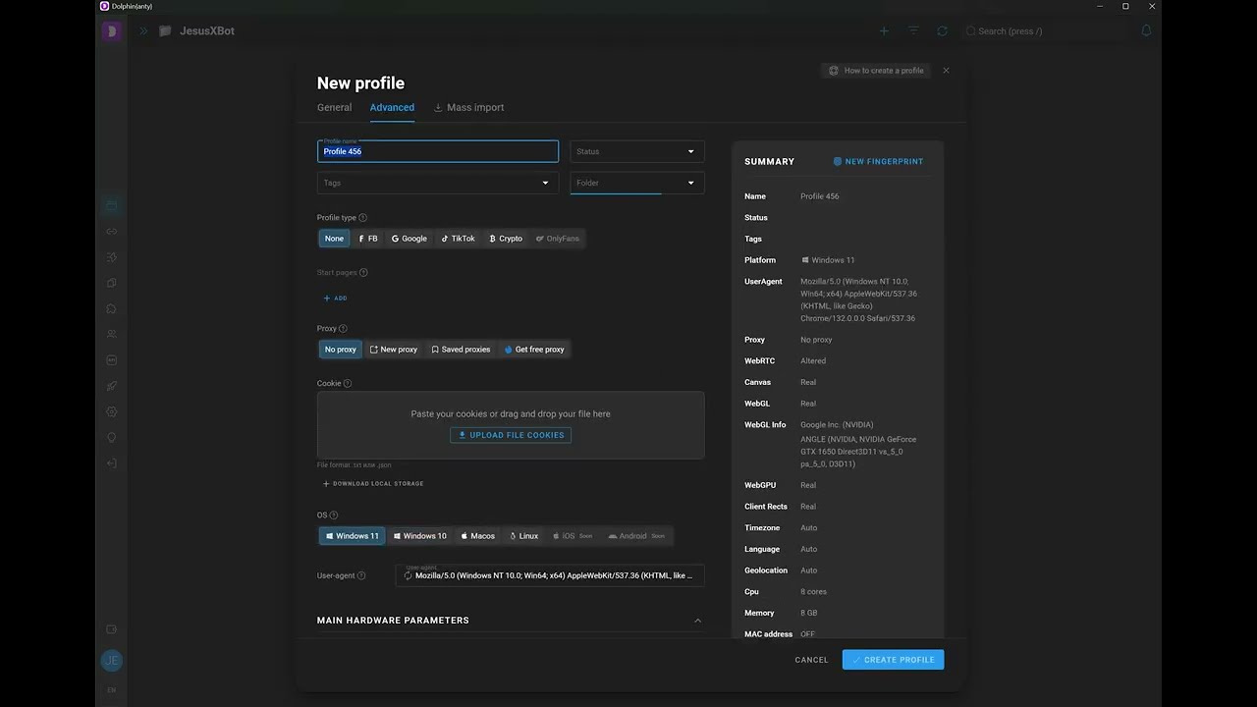The height and width of the screenshot is (707, 1257).
Task: Click the Create Profile button
Action: click(x=893, y=660)
